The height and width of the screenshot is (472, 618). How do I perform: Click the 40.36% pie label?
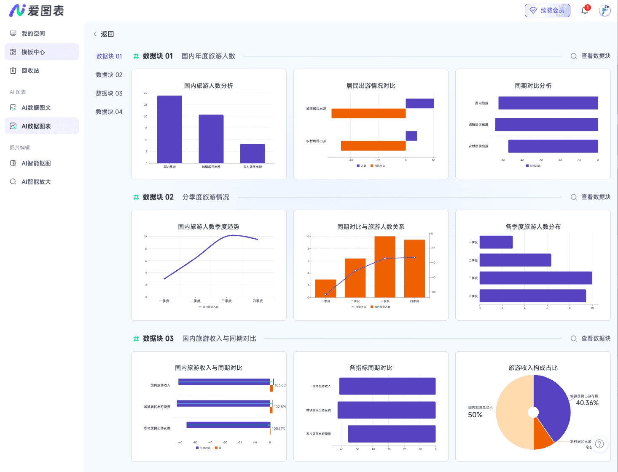587,403
